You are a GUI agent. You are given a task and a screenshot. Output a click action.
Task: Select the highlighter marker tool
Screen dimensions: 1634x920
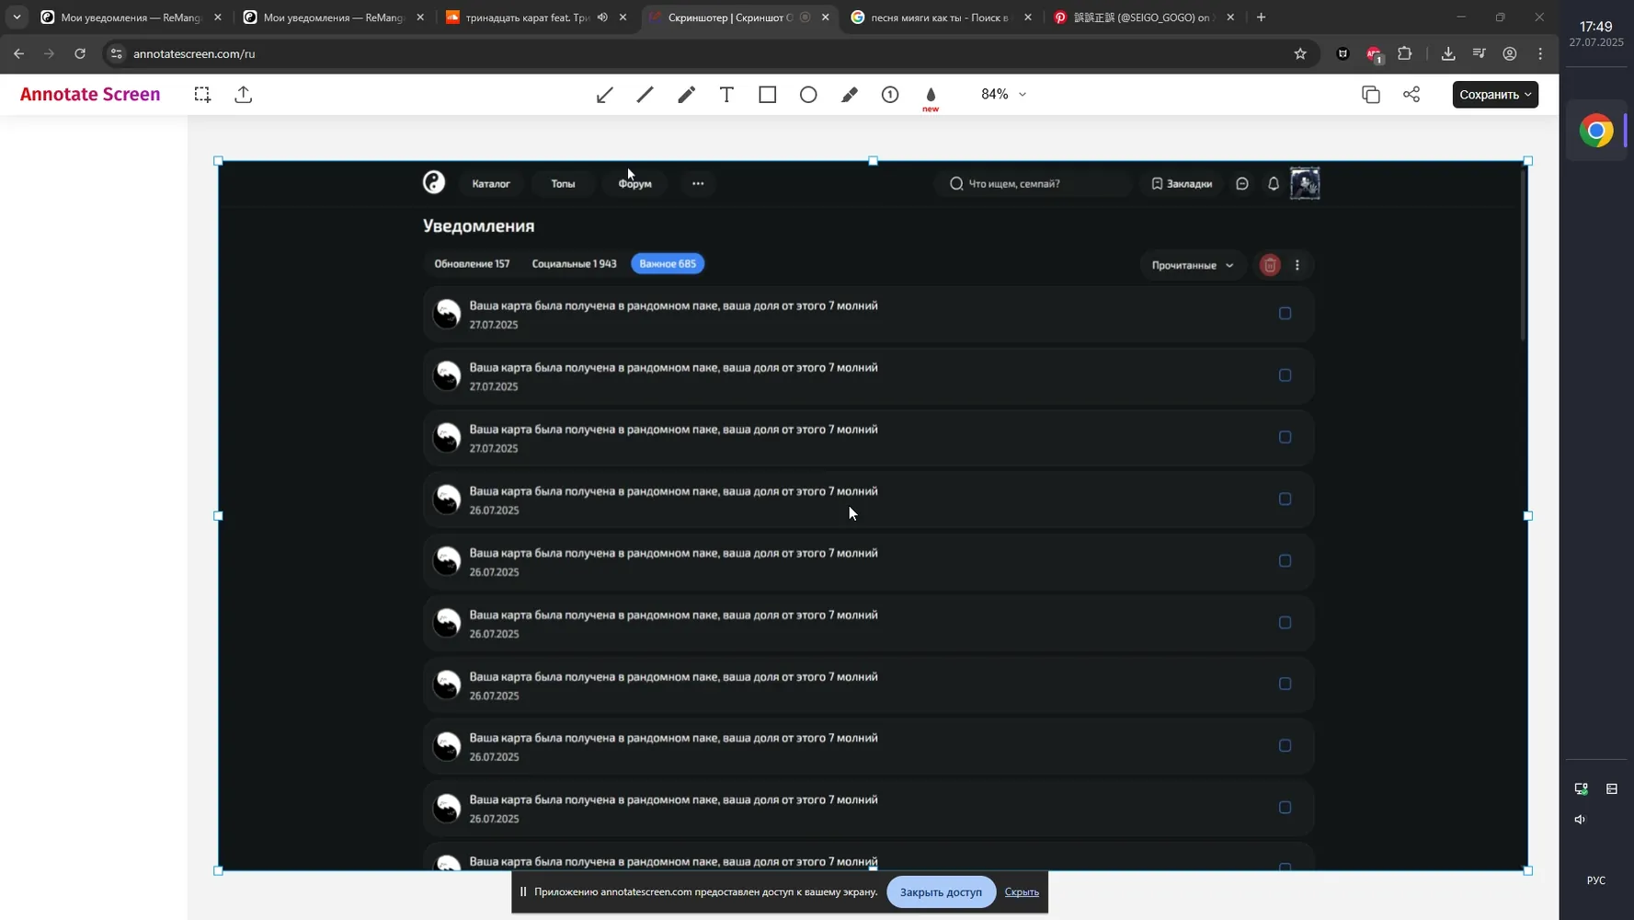coord(850,95)
